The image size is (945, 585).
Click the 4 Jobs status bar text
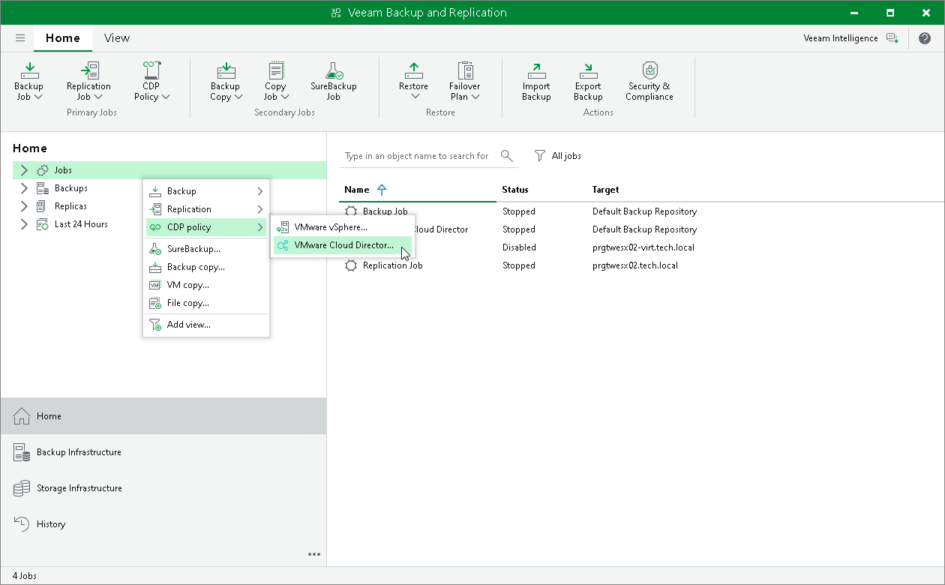pos(25,576)
